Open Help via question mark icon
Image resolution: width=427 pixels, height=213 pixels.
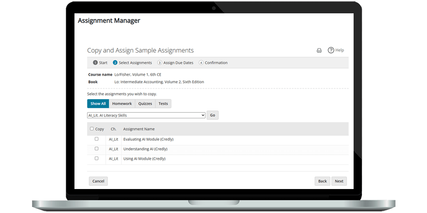331,50
